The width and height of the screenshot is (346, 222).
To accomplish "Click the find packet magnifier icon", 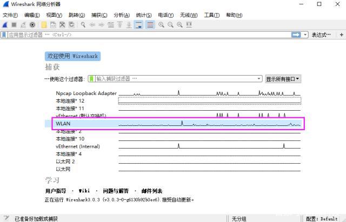I will point(83,24).
